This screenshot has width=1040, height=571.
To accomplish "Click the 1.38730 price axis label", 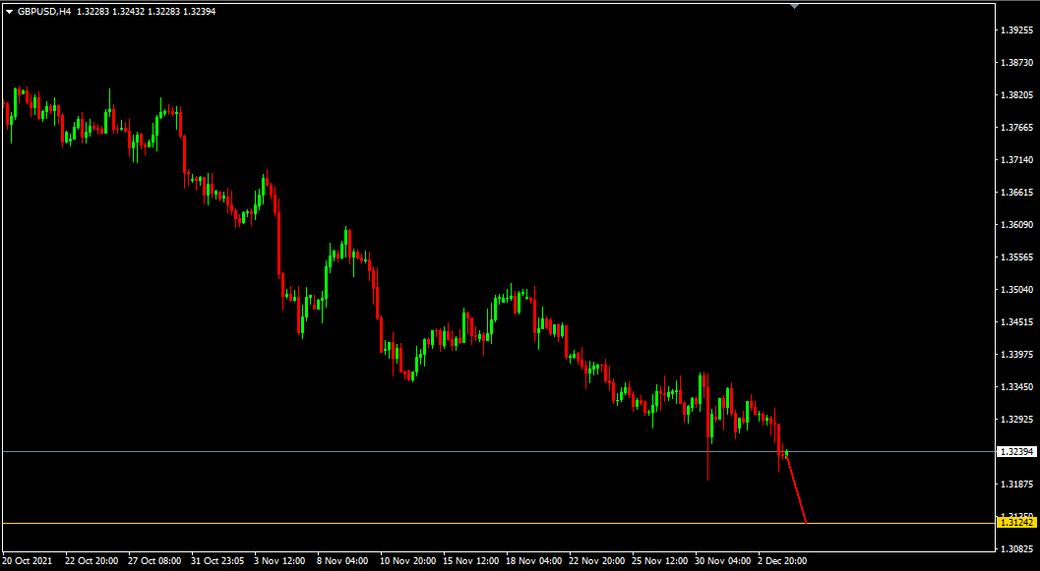I will click(1017, 63).
